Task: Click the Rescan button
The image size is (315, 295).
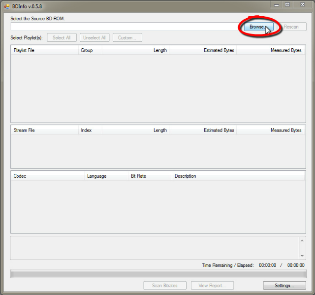Action: 292,27
